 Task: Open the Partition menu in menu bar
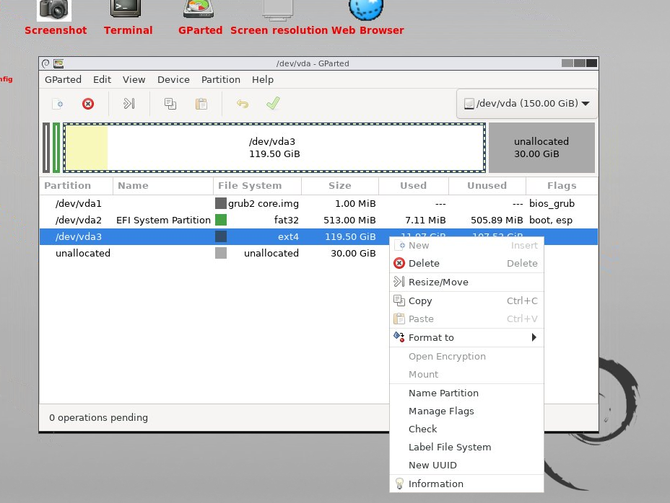(220, 80)
